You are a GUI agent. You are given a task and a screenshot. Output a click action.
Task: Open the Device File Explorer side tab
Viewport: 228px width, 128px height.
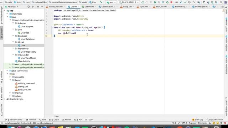227,107
